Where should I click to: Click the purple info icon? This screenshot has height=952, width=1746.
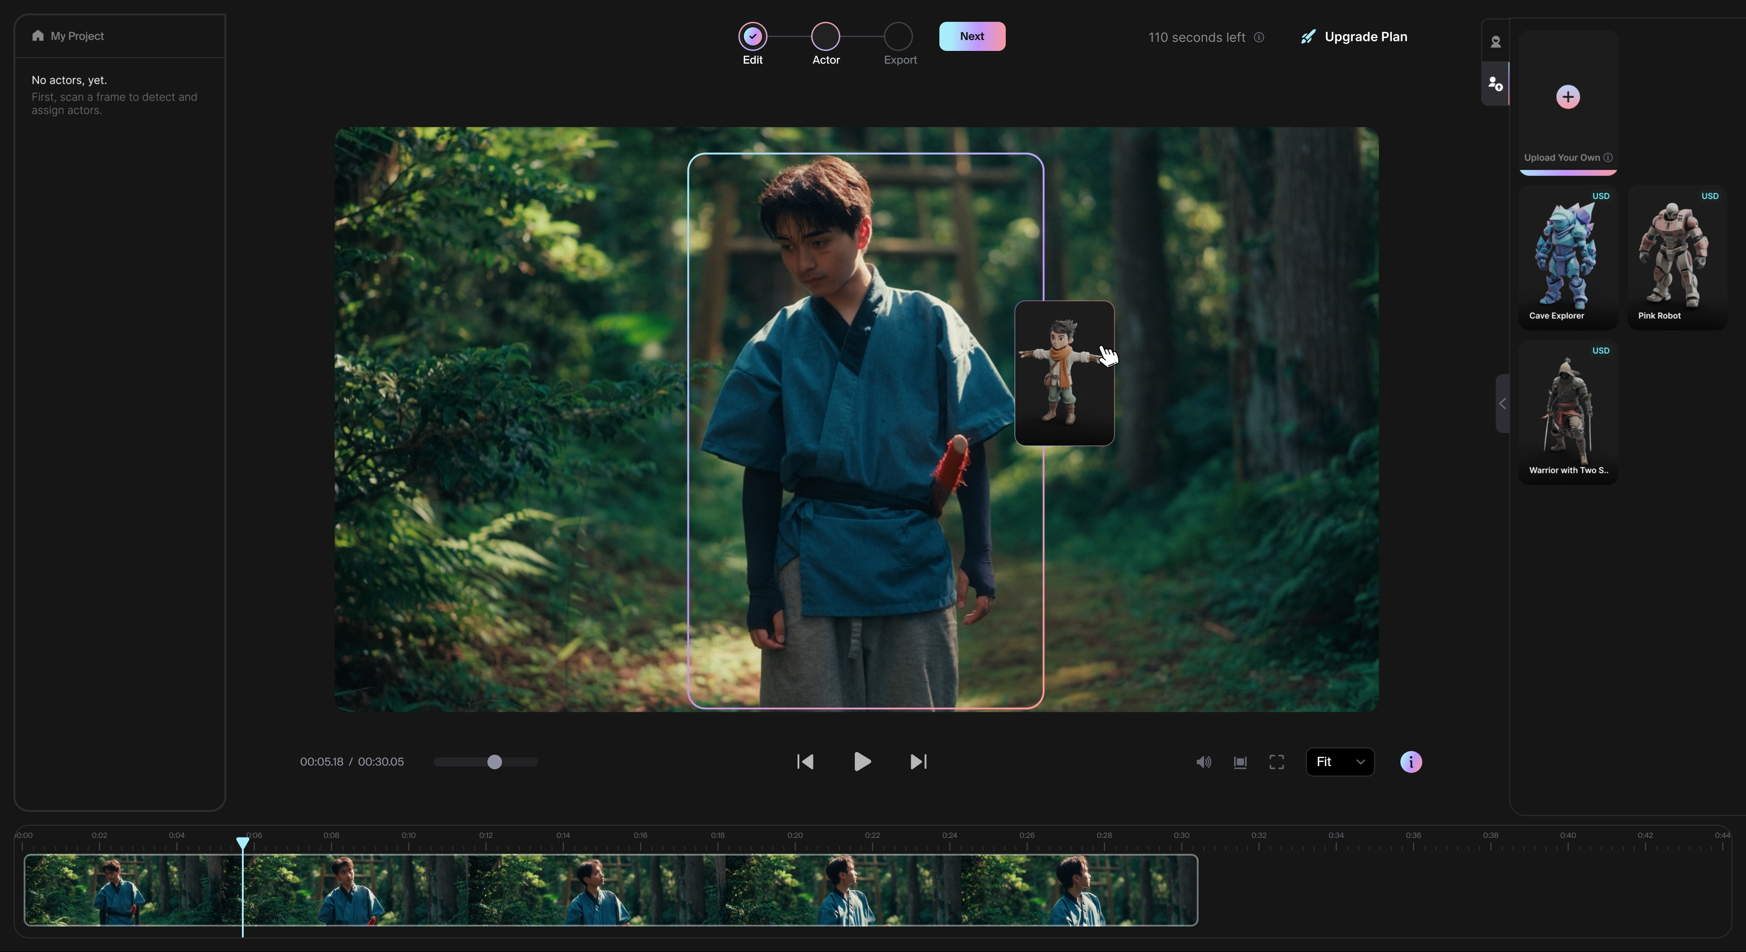click(x=1410, y=762)
